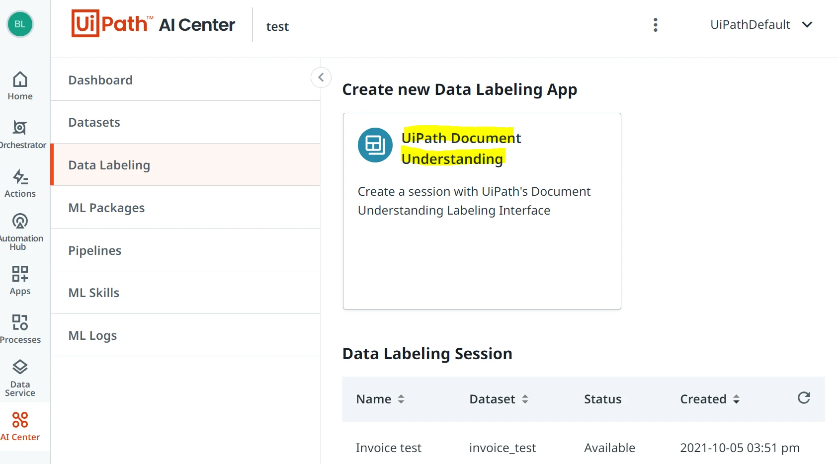Open the Datasets menu item
The width and height of the screenshot is (839, 464).
click(x=185, y=122)
